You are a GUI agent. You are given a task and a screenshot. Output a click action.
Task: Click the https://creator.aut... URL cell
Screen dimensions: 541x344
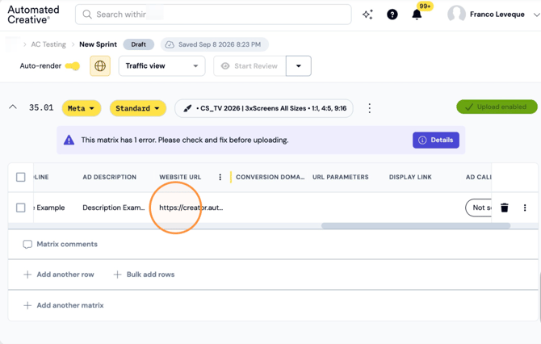(191, 208)
